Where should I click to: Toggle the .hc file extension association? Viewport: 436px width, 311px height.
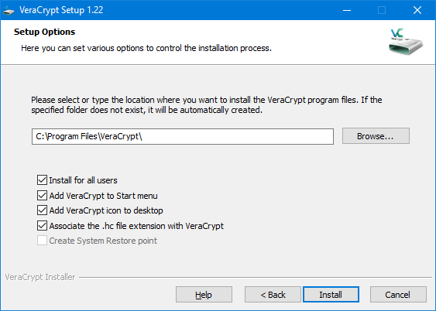click(42, 225)
